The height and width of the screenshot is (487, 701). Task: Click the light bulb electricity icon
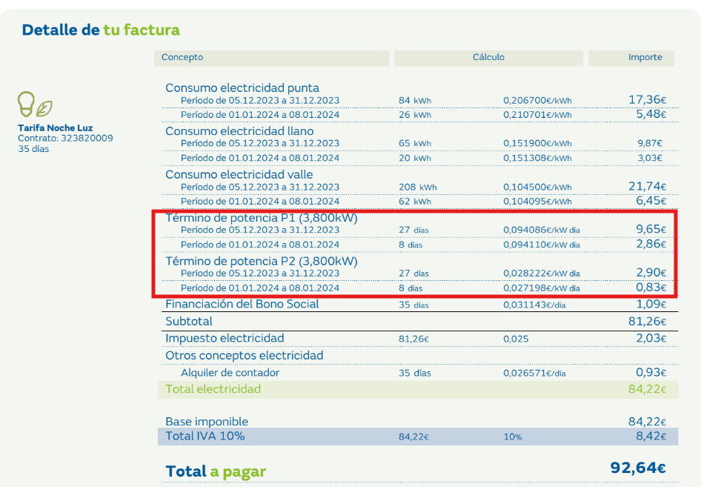tap(27, 104)
